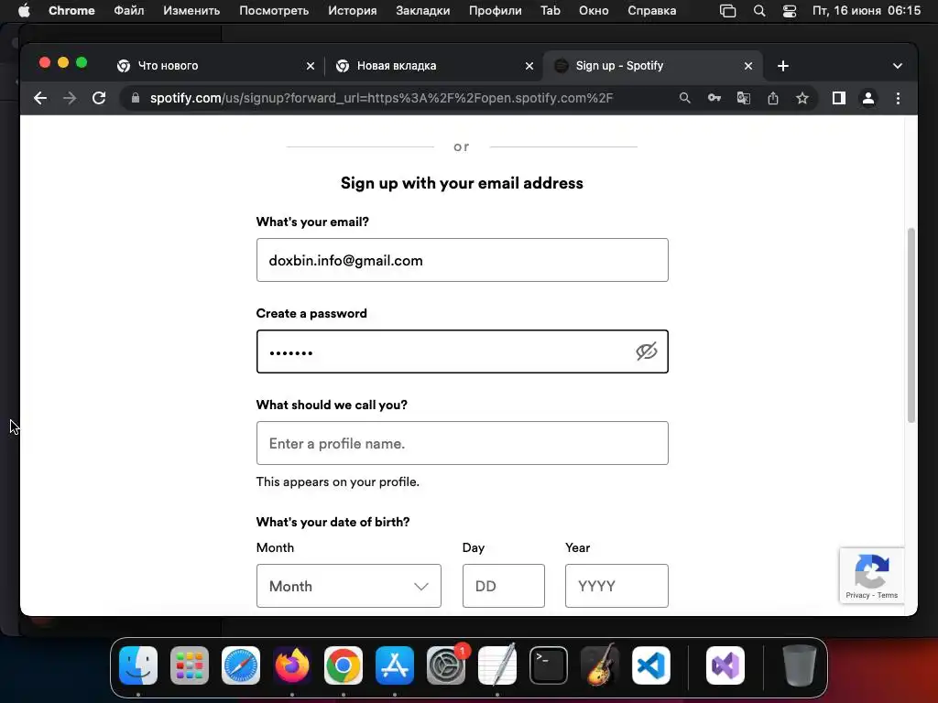Close the Sign up - Spotify tab
938x703 pixels.
[748, 66]
